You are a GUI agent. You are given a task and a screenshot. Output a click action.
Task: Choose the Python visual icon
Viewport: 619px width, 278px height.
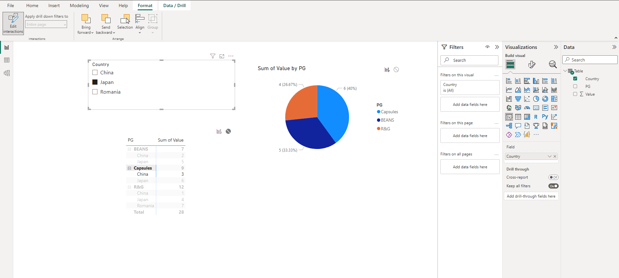pyautogui.click(x=545, y=117)
